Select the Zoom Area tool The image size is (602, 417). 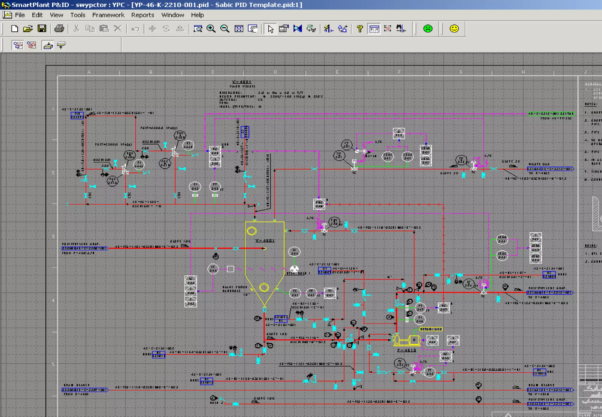198,29
